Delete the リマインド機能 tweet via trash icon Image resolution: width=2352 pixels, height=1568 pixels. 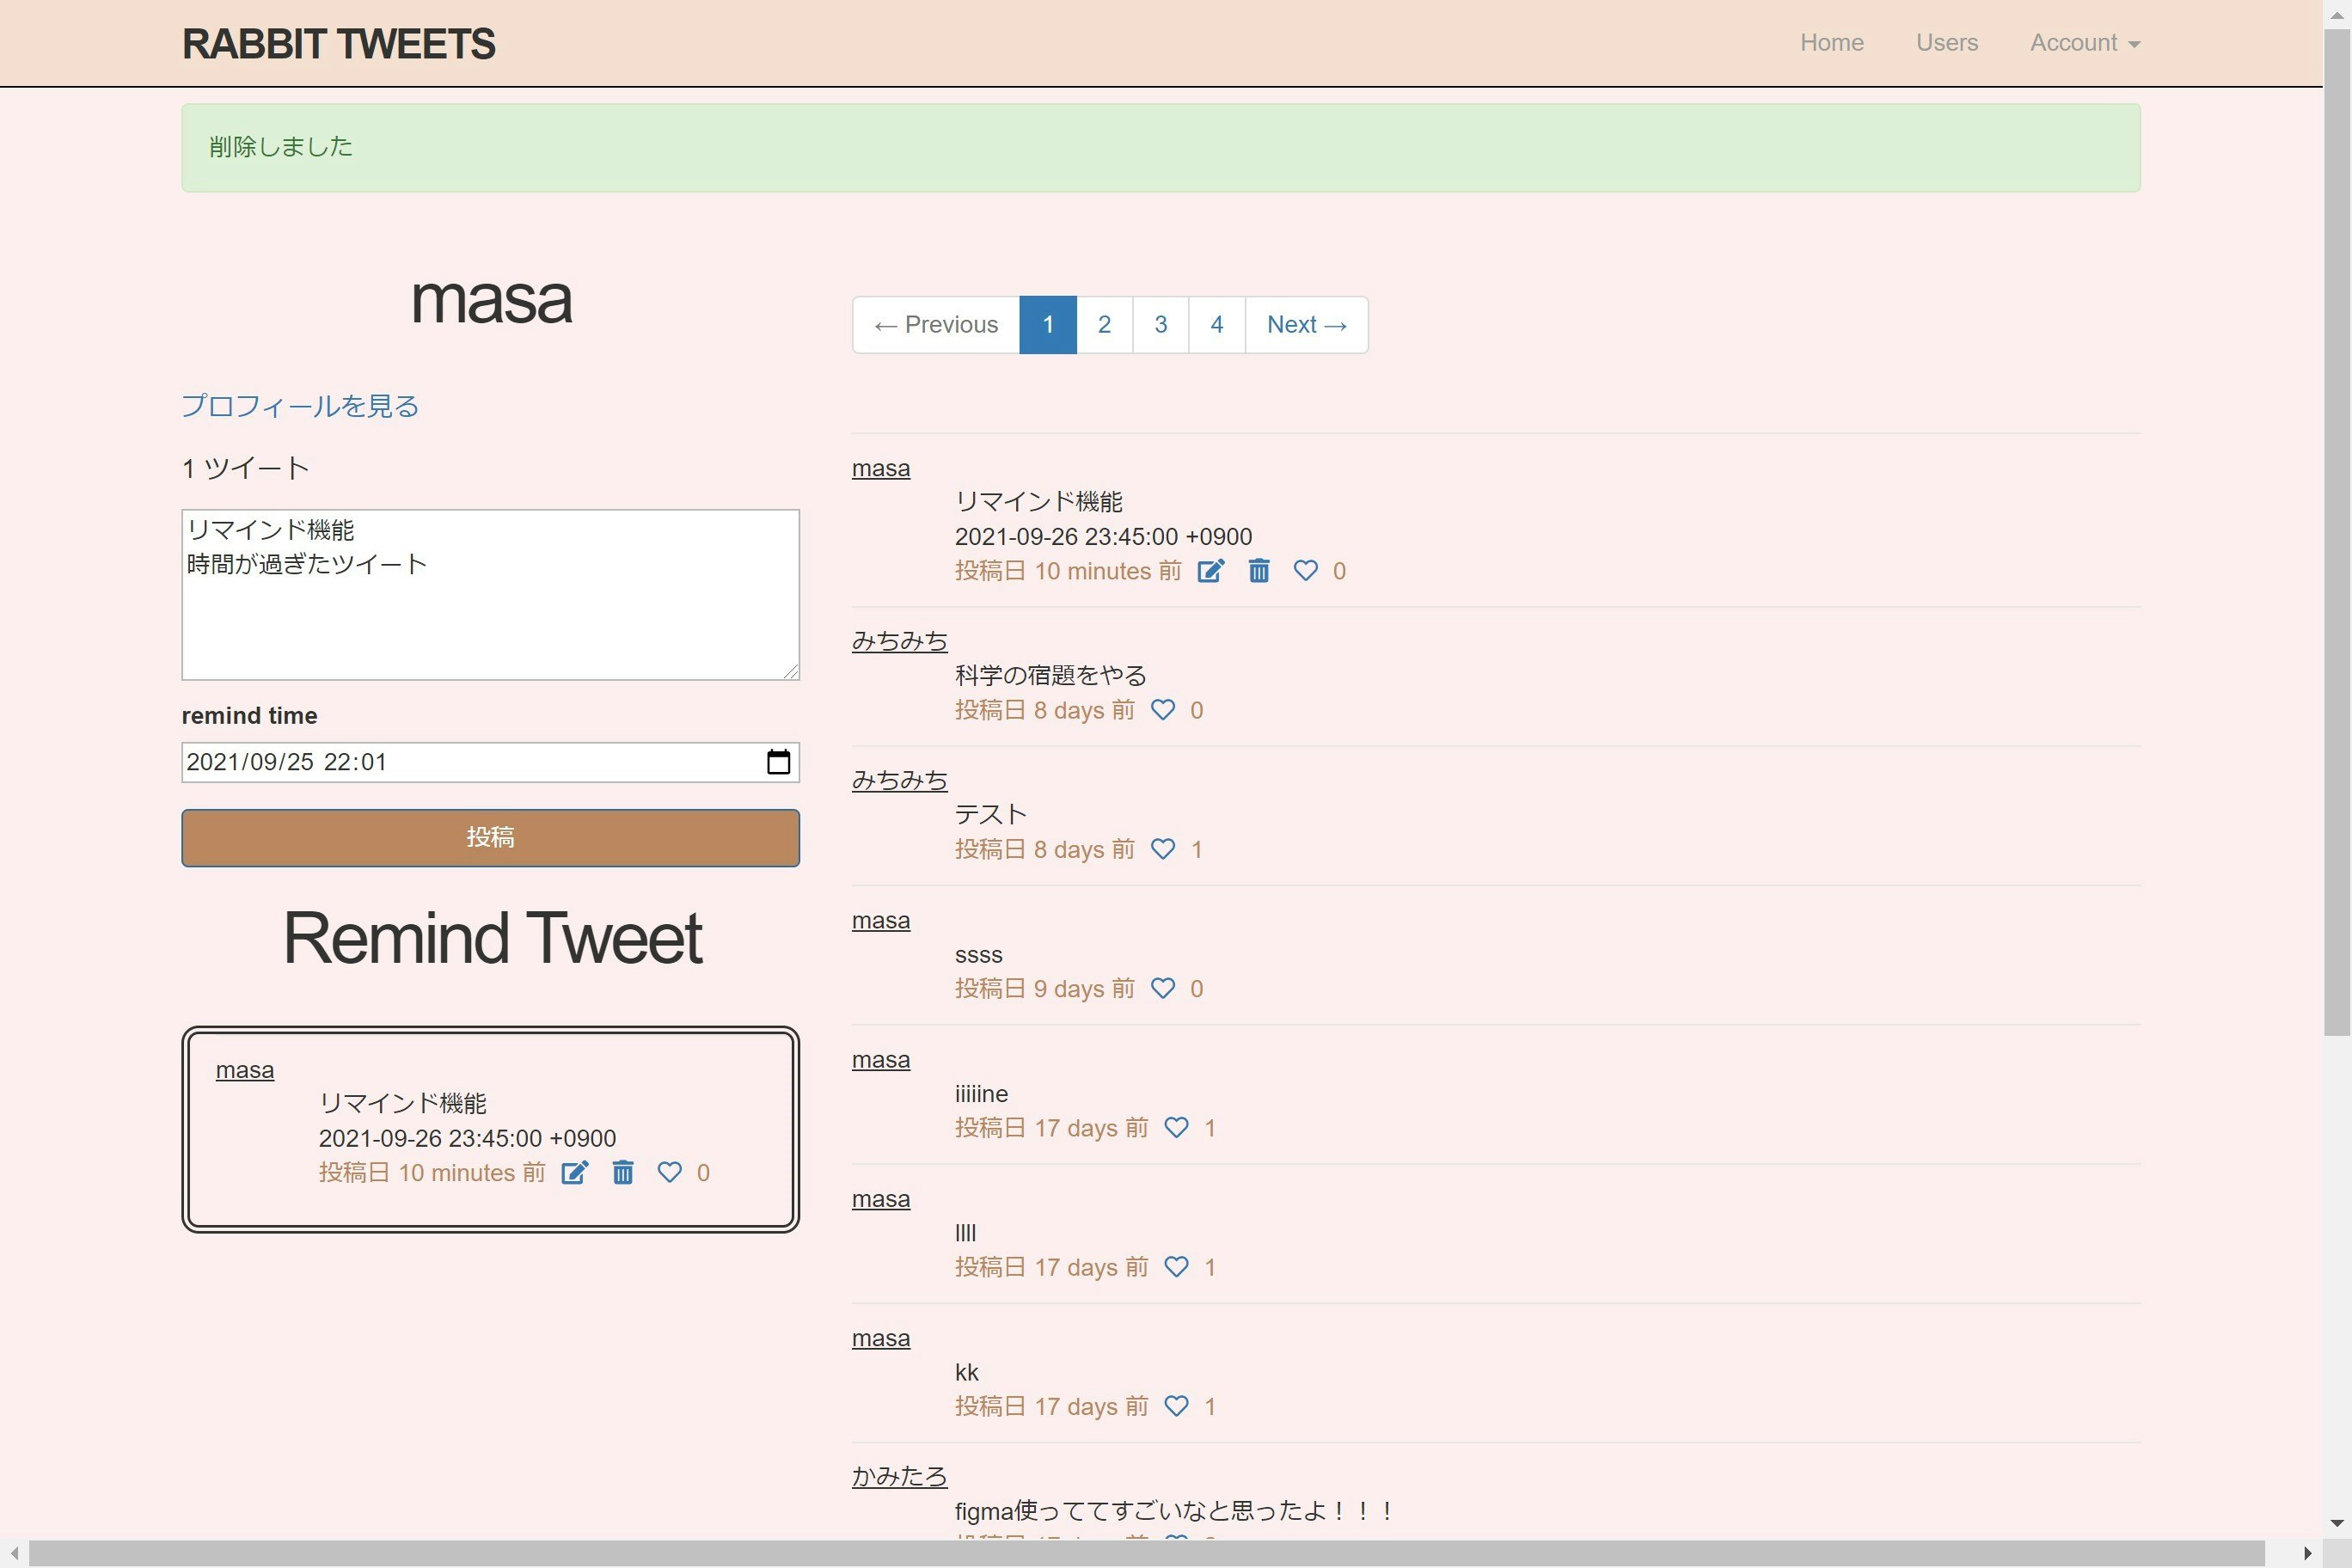pos(1258,571)
